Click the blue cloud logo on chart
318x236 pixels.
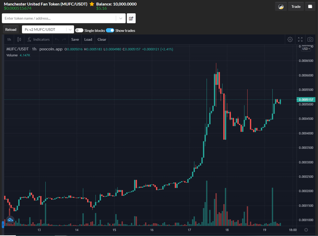tap(10, 220)
